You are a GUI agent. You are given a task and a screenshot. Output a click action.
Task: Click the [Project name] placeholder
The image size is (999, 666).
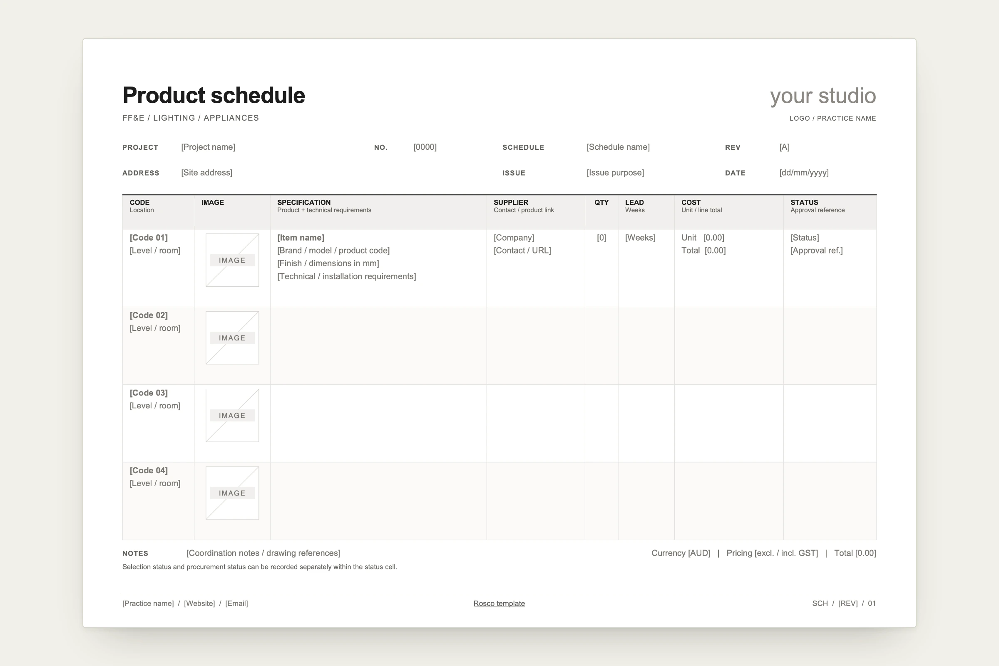click(x=208, y=147)
